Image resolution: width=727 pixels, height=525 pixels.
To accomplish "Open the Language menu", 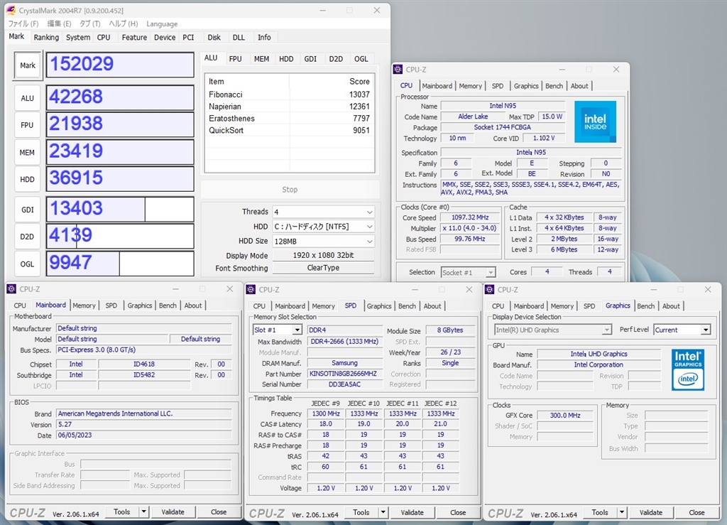I will tap(161, 23).
